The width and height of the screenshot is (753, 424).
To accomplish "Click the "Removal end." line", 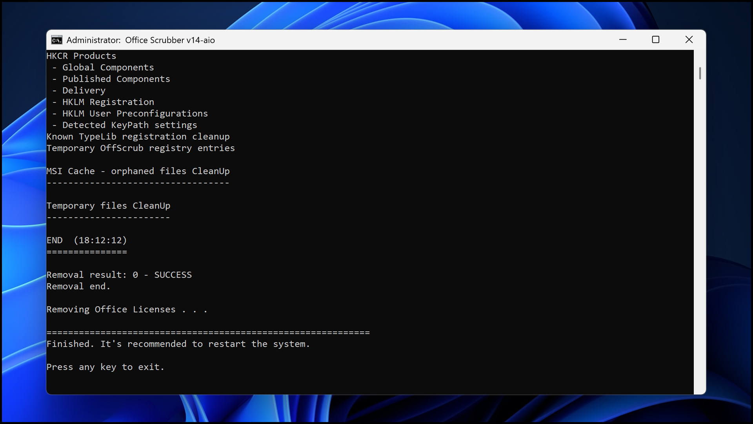I will pyautogui.click(x=78, y=286).
